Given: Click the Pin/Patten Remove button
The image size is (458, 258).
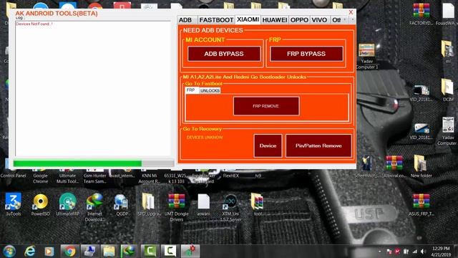Looking at the screenshot, I should click(318, 145).
